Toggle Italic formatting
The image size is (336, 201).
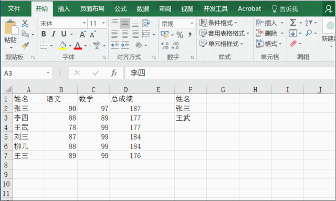tap(54, 34)
